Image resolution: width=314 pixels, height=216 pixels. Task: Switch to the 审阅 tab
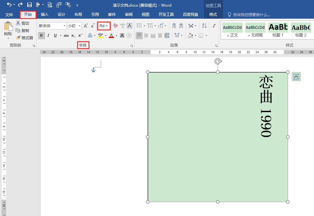point(128,15)
